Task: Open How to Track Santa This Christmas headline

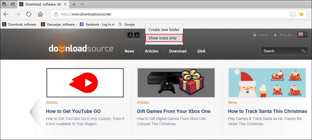Action: point(268,111)
